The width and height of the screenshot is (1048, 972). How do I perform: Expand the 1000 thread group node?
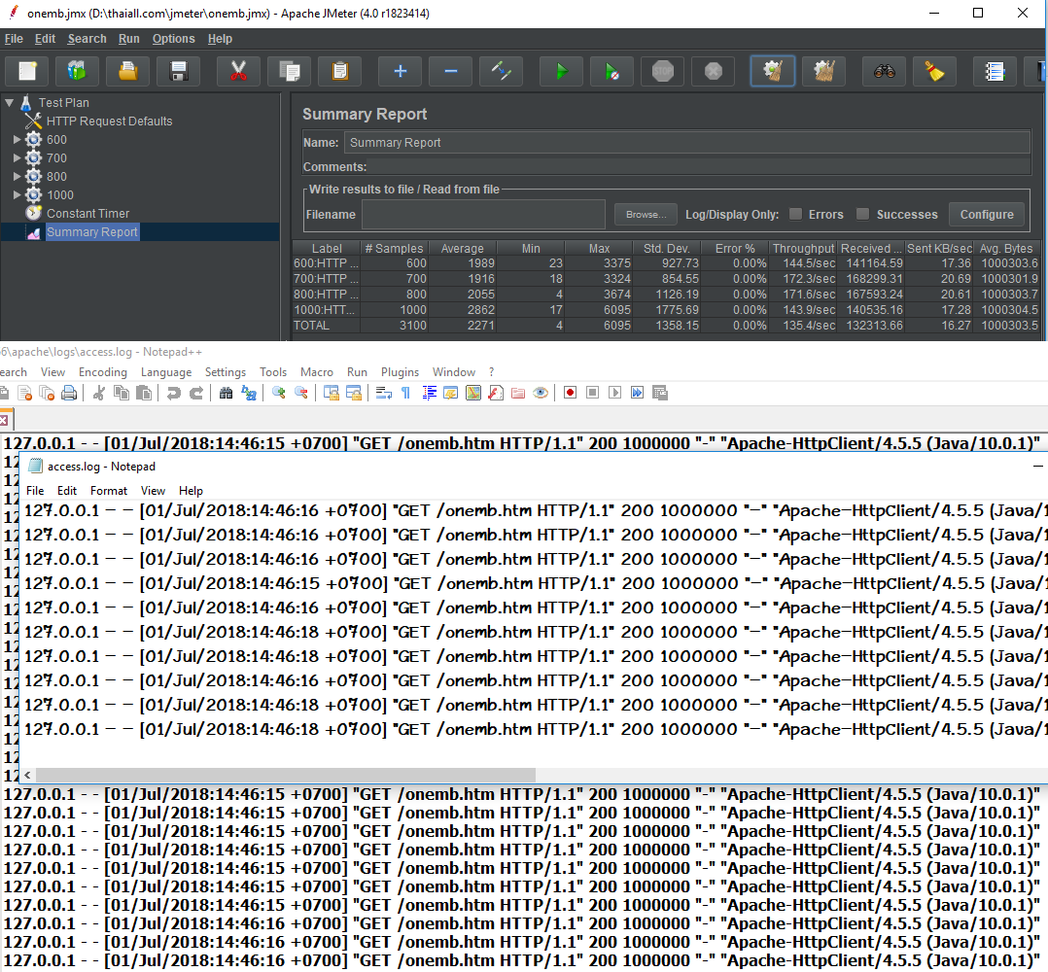tap(17, 195)
